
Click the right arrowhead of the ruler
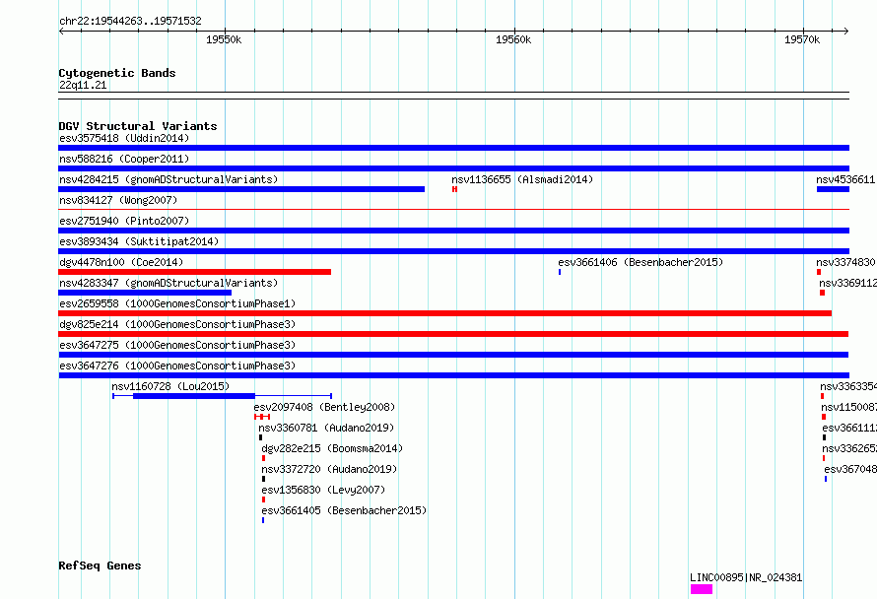[846, 31]
